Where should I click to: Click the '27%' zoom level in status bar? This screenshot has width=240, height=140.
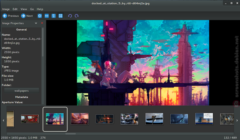43,138
